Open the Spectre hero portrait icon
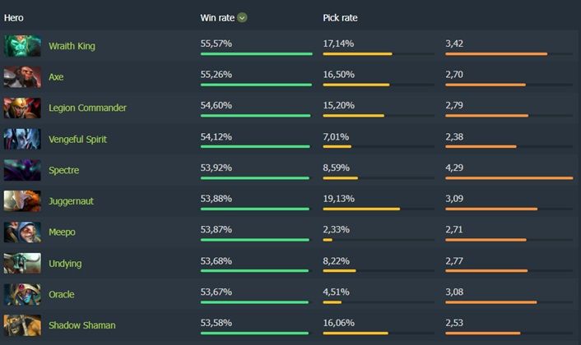581x345 pixels. [x=22, y=170]
